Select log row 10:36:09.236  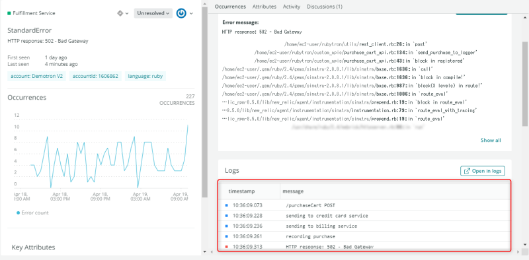pyautogui.click(x=364, y=226)
